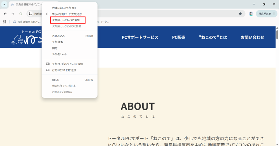The width and height of the screenshot is (279, 146).
Task: Choose 新しい分割ビューにタブを追加
Action: [x=69, y=14]
